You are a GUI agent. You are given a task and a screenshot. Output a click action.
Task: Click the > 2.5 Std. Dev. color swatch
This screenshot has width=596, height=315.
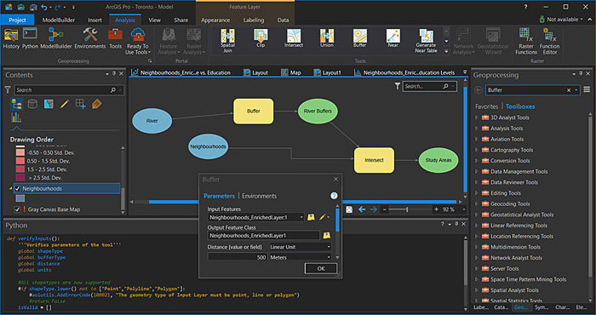[x=20, y=177]
